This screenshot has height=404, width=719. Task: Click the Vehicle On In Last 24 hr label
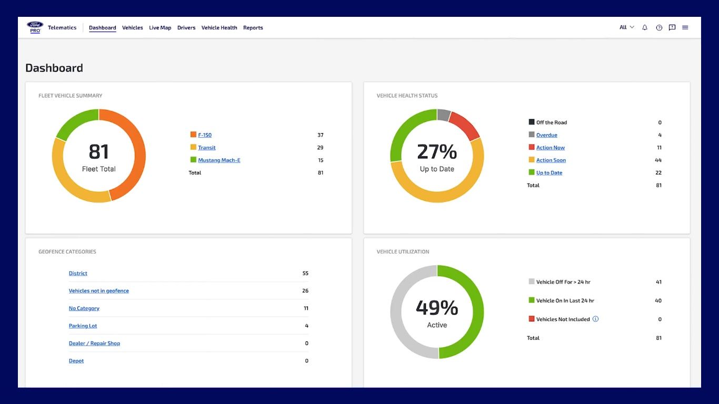tap(565, 301)
